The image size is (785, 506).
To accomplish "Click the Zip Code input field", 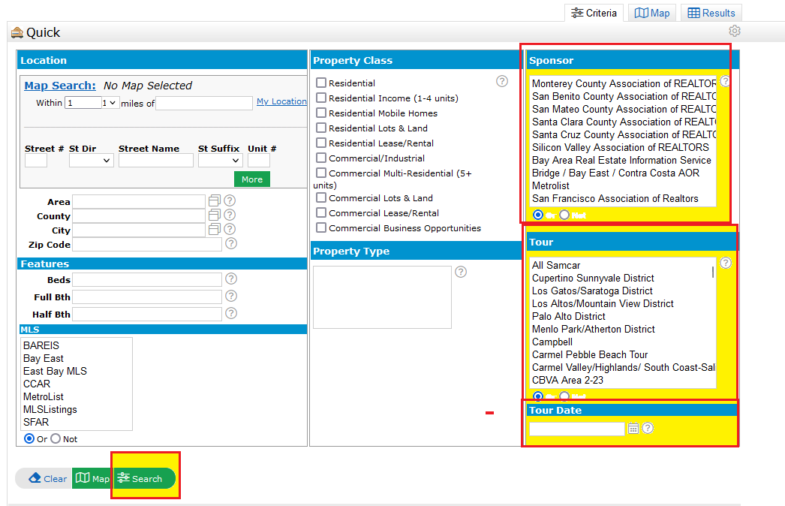I will (x=147, y=245).
